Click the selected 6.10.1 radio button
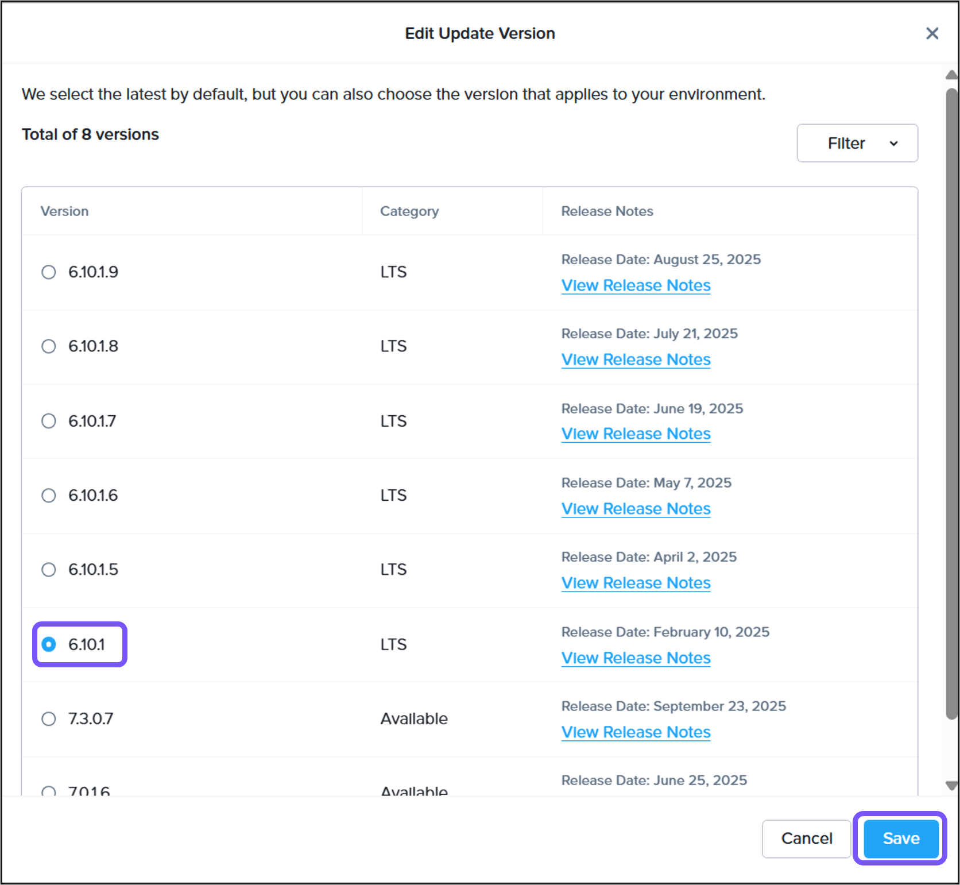The height and width of the screenshot is (885, 960). click(49, 644)
